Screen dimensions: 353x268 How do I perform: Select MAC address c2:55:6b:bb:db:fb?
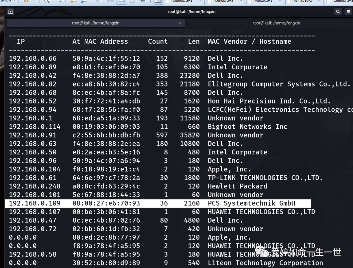click(106, 135)
